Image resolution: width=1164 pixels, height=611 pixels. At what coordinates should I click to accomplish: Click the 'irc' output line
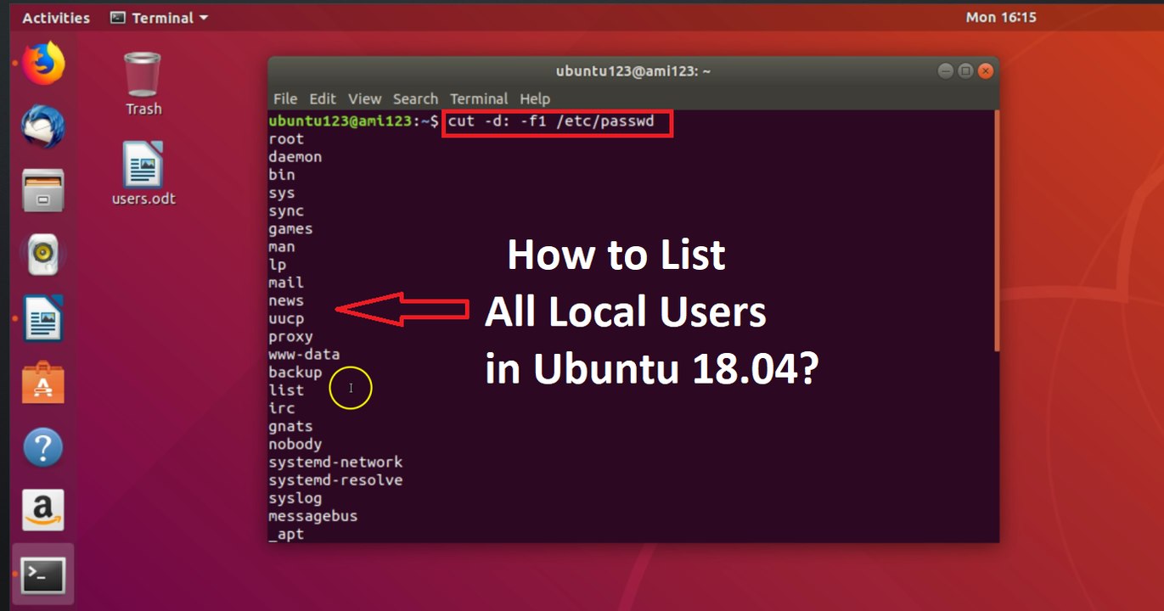[x=282, y=408]
